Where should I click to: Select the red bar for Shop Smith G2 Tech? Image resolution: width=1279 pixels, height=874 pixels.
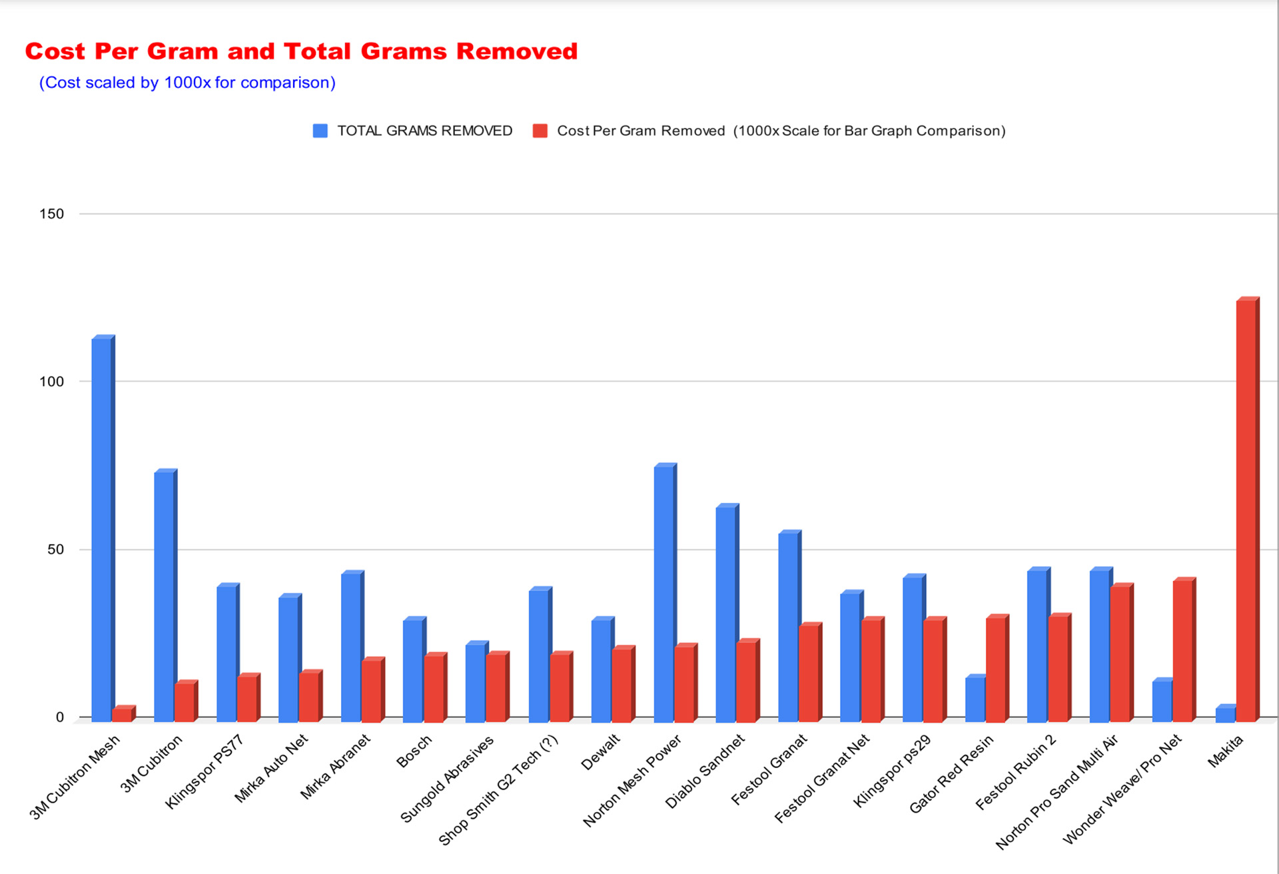click(x=562, y=687)
